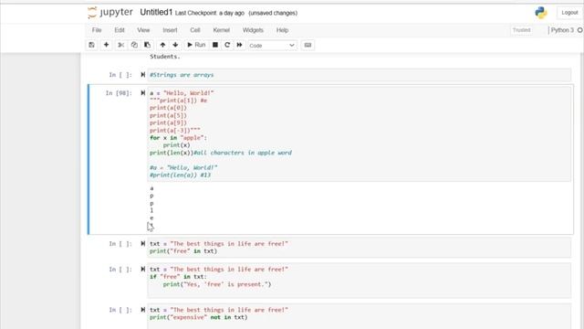Click the commented #print(len(a)) #13 line
This screenshot has width=584, height=329.
(x=181, y=175)
